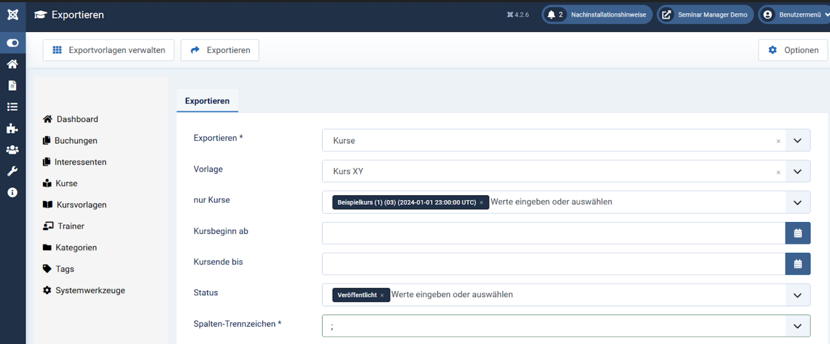
Task: Open the Benutzermenü user dropdown
Action: pos(795,15)
